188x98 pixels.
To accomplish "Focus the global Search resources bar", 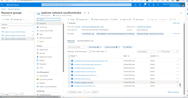I will [x=86, y=5].
